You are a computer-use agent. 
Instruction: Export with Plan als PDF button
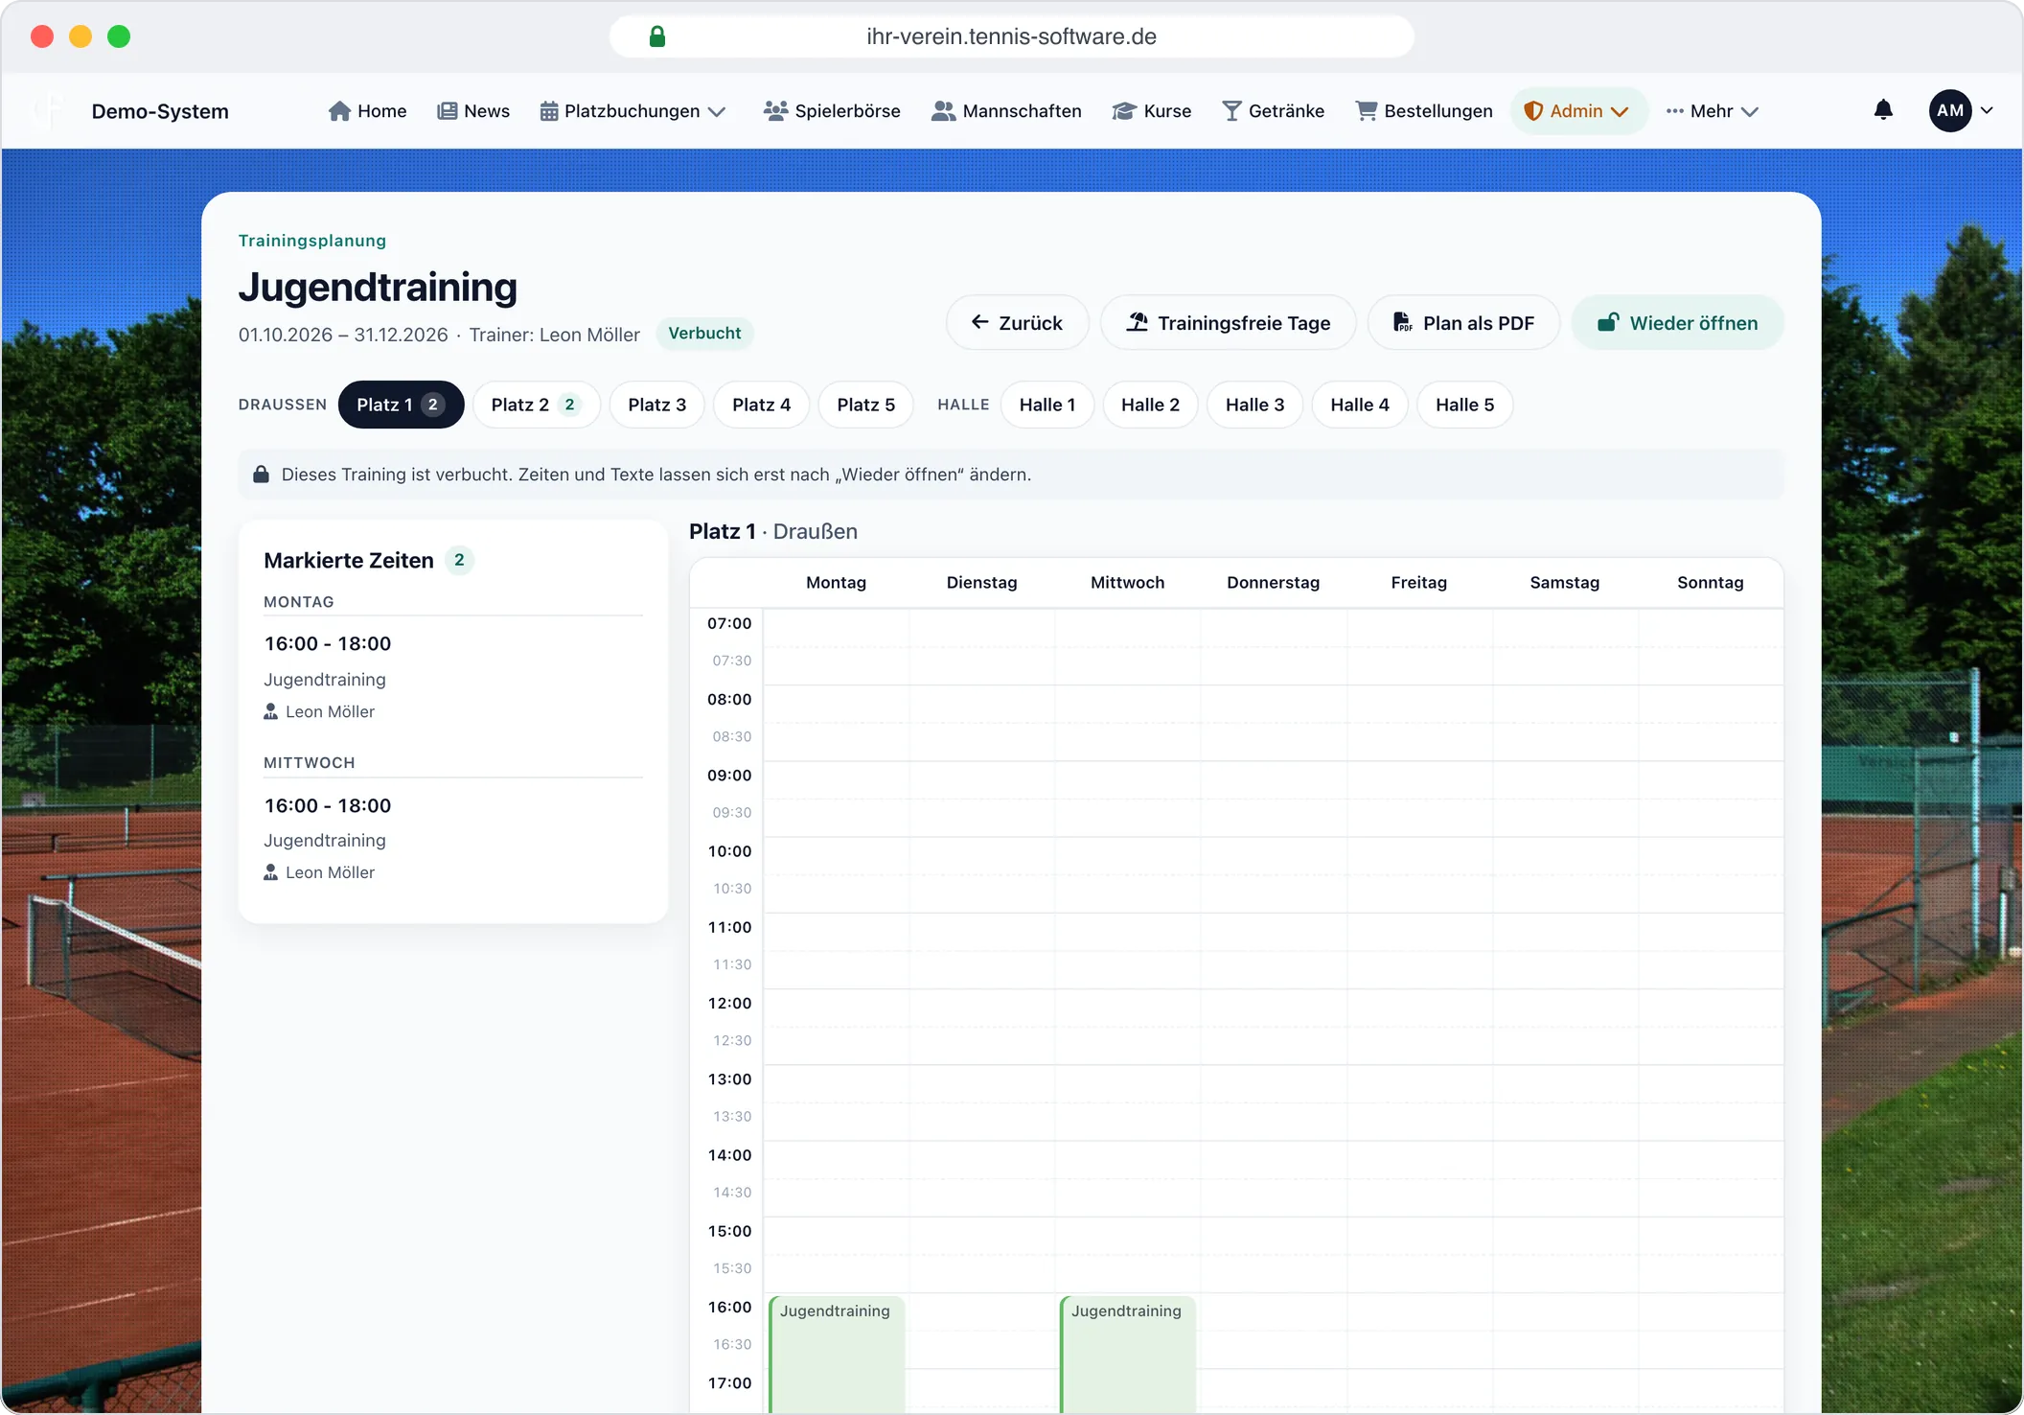click(1464, 322)
